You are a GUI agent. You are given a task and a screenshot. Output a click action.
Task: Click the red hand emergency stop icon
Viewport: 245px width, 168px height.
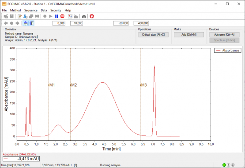pos(92,16)
